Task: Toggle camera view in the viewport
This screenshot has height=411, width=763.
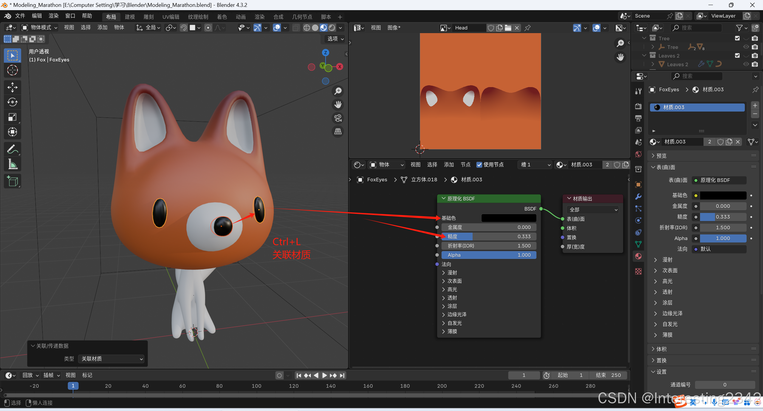Action: pyautogui.click(x=338, y=118)
